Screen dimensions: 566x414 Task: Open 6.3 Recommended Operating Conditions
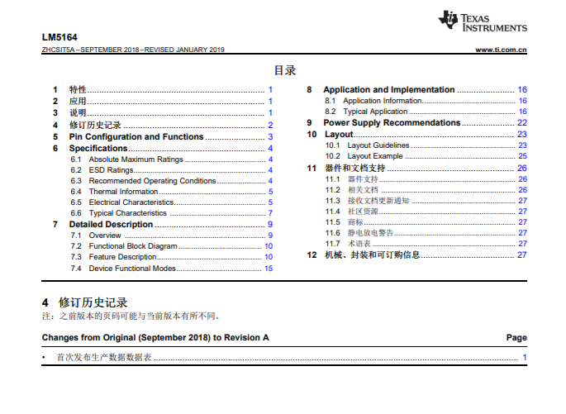[172, 181]
